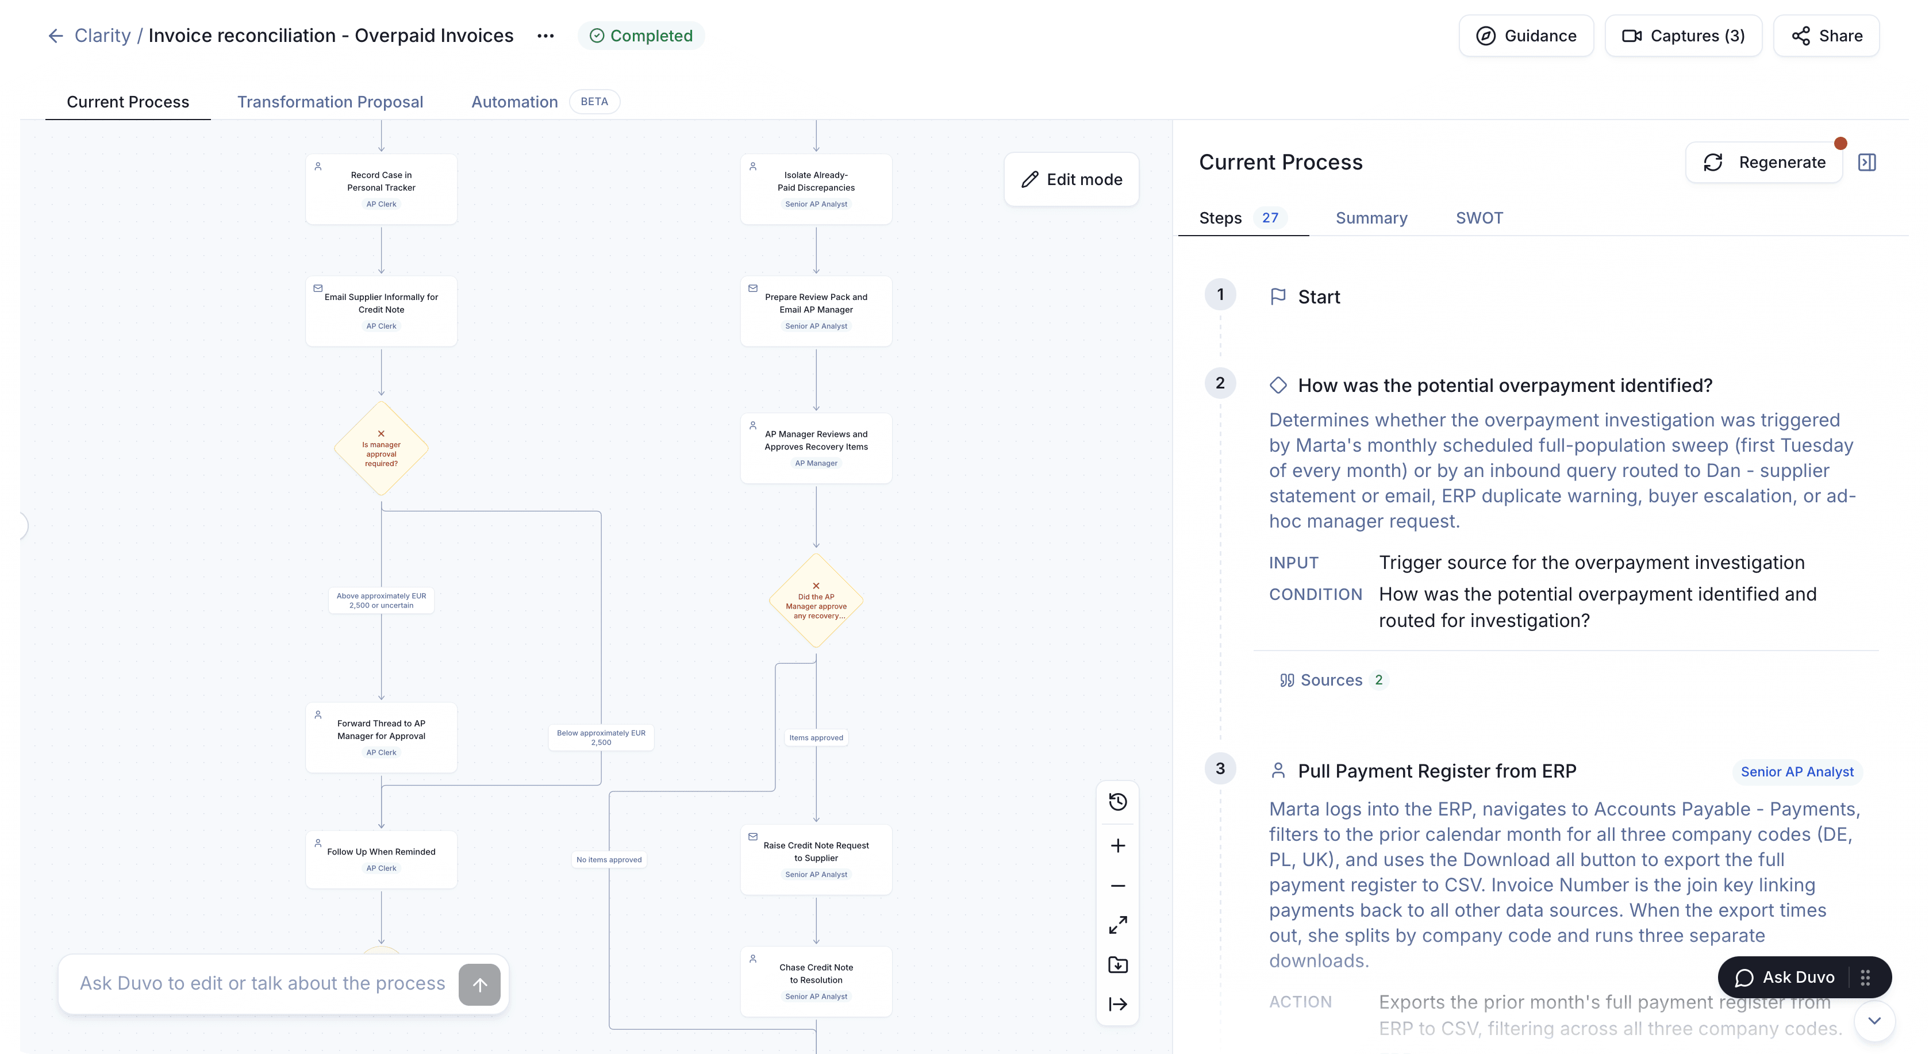Image resolution: width=1929 pixels, height=1054 pixels.
Task: Click step 3 title 'Pull Payment Register from ERP'
Action: tap(1437, 771)
